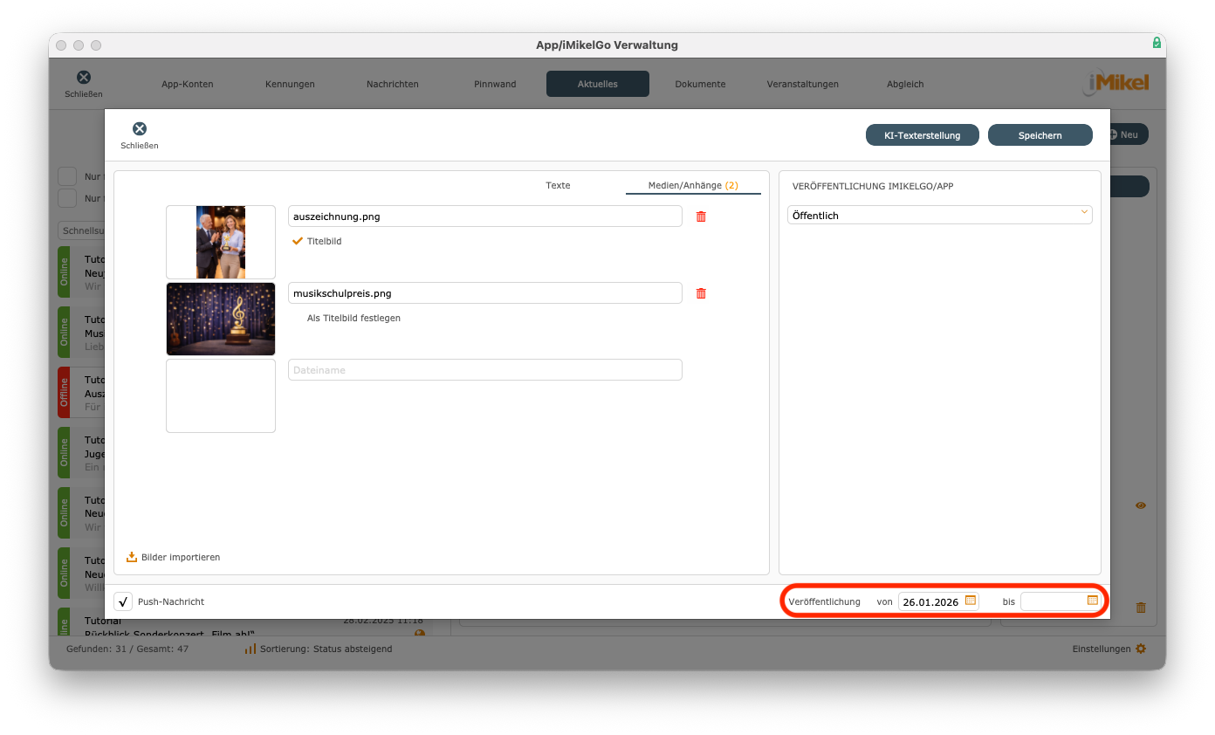Click the empty Dateiname input field
The height and width of the screenshot is (735, 1215).
coord(484,370)
